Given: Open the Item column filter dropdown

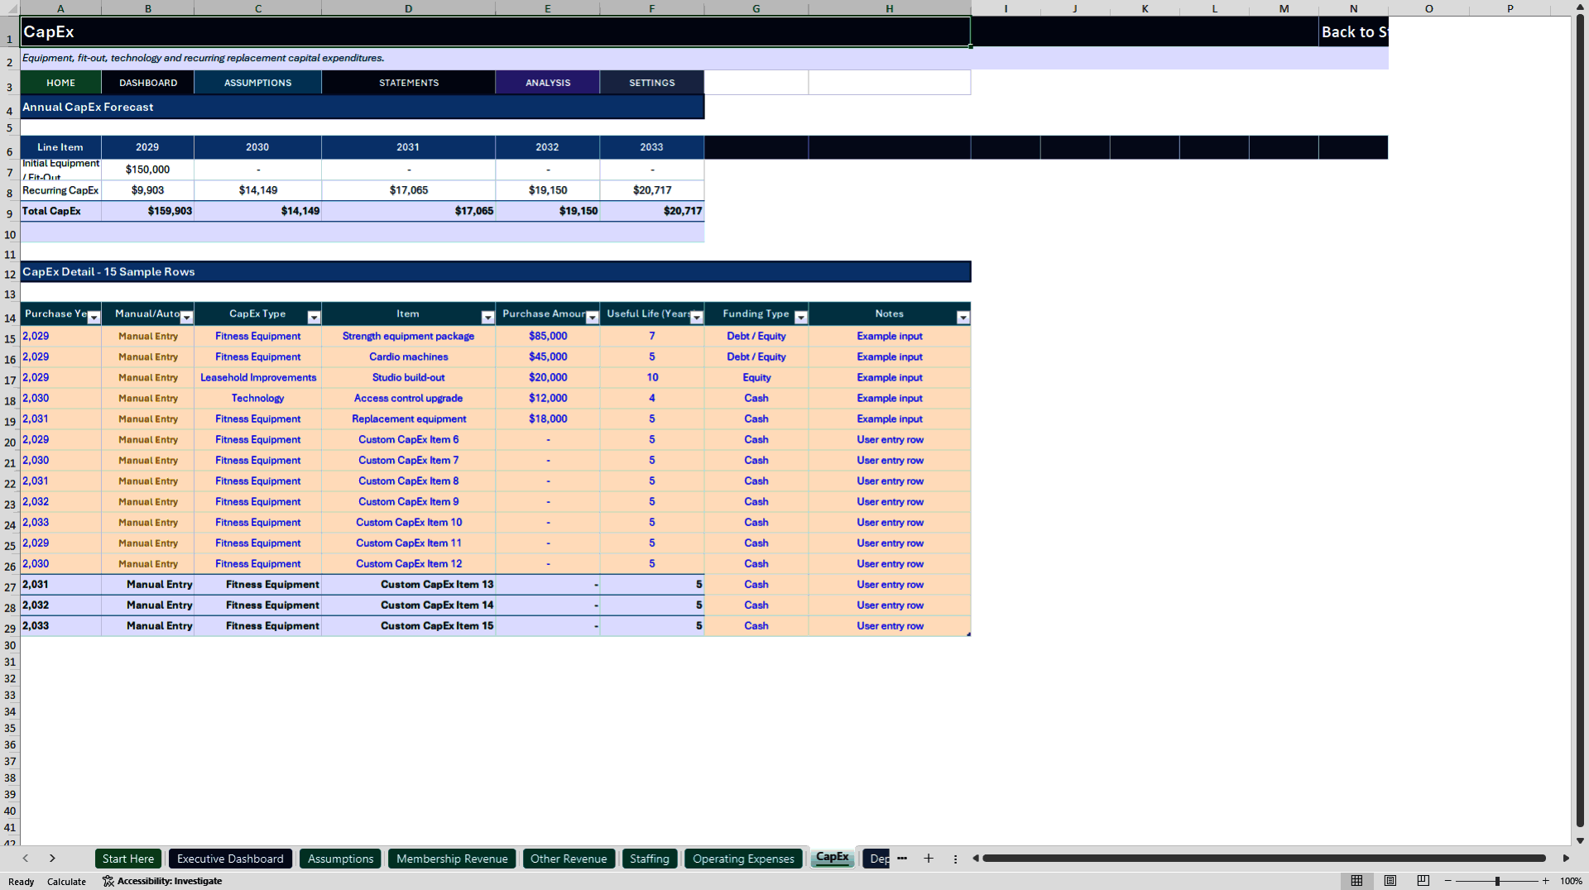Looking at the screenshot, I should 487,318.
